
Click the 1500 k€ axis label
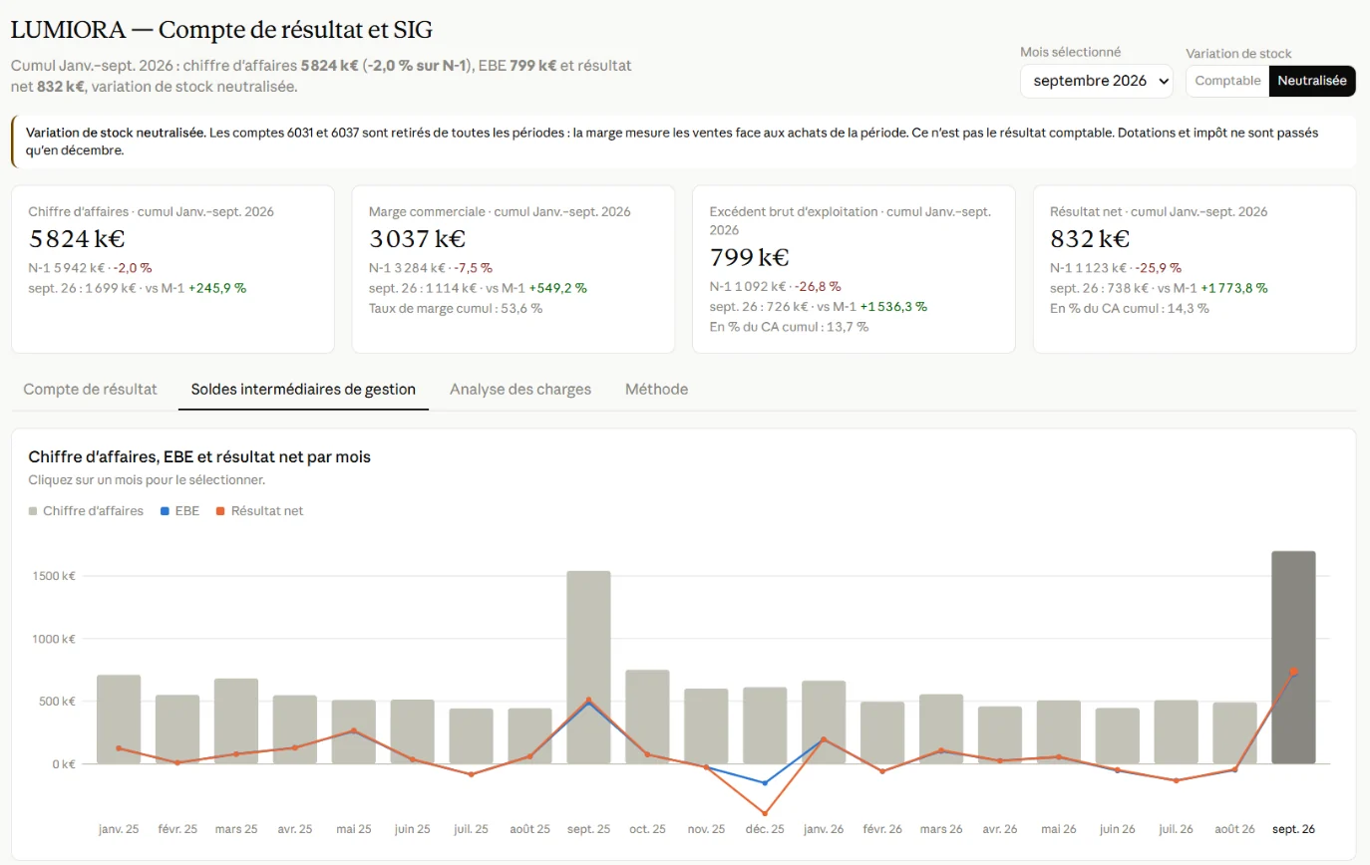click(55, 576)
